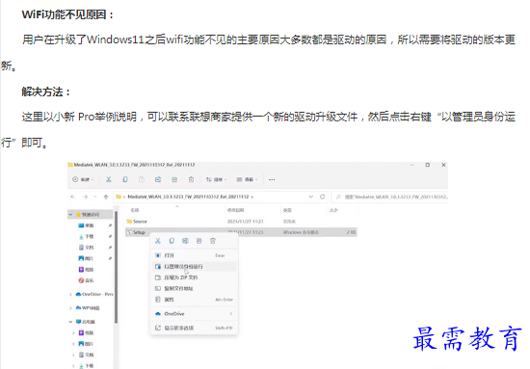Open the View (查看) dropdown
This screenshot has height=369, width=530.
tap(247, 179)
